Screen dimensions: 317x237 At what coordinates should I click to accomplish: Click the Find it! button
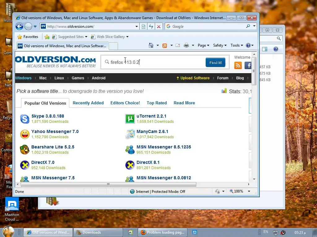point(215,62)
